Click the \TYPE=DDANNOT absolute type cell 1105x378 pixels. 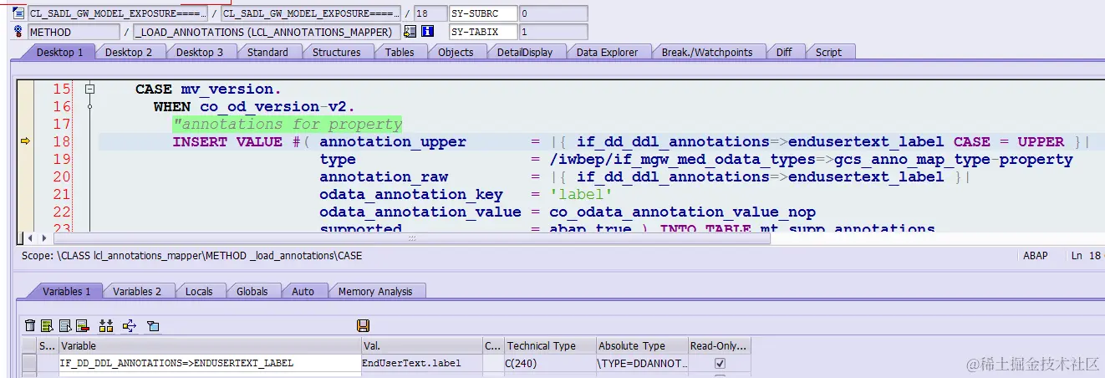(x=642, y=363)
